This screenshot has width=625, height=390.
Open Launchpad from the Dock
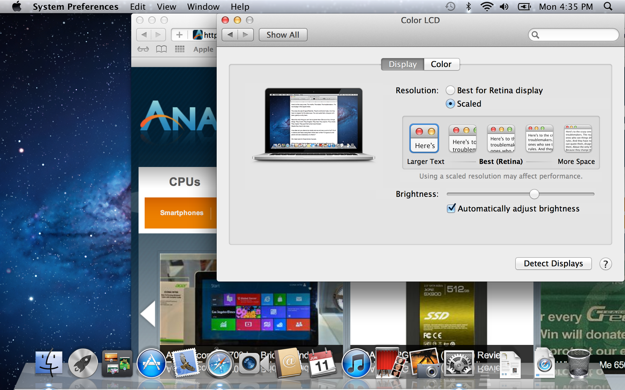coord(83,363)
